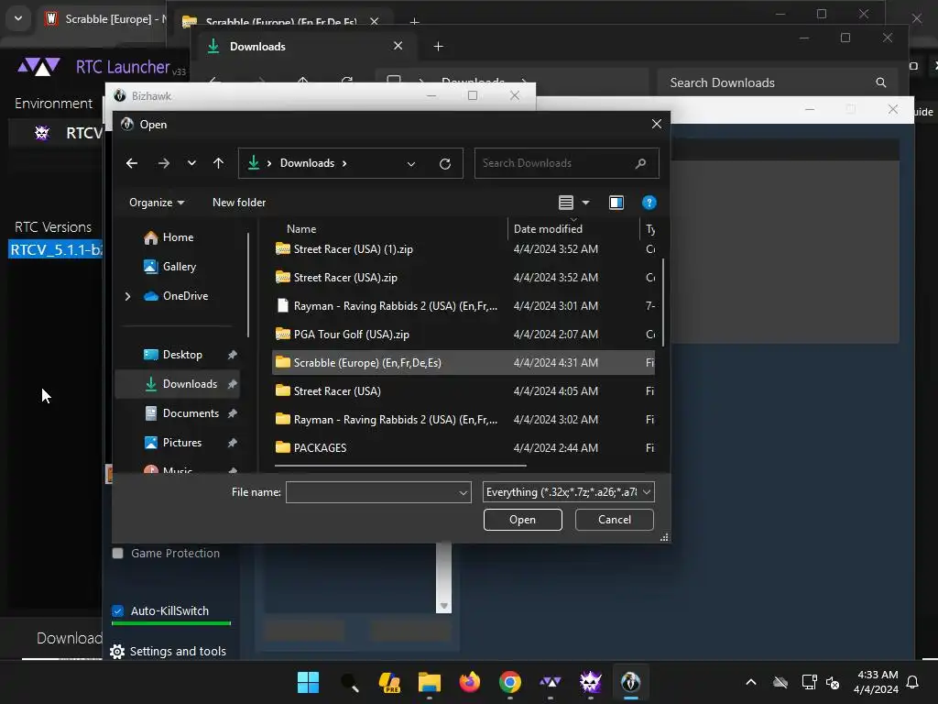The width and height of the screenshot is (938, 704).
Task: Switch to Bizhawk taskbar icon
Action: [630, 682]
